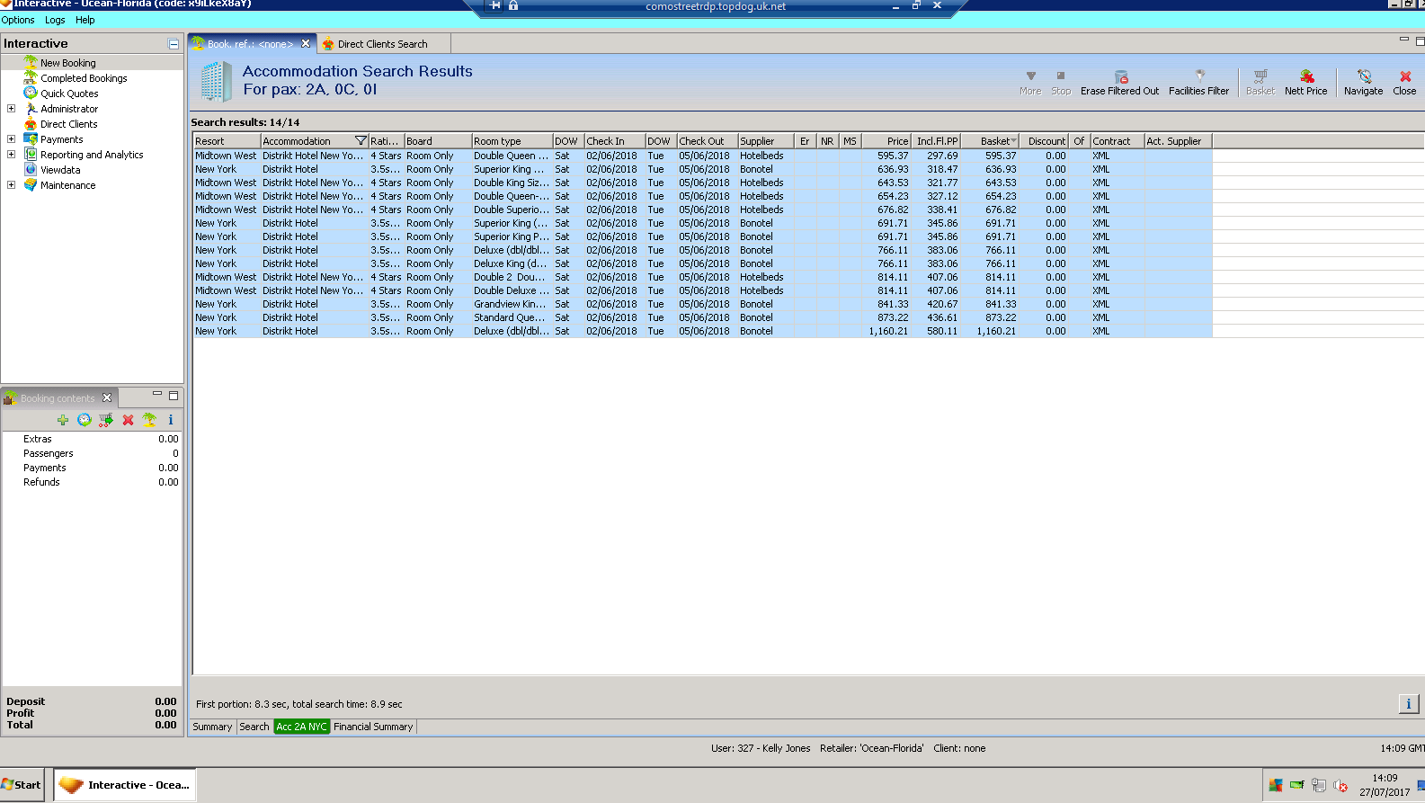Click the Nett Price toolbar icon
1425x803 pixels.
[1306, 77]
